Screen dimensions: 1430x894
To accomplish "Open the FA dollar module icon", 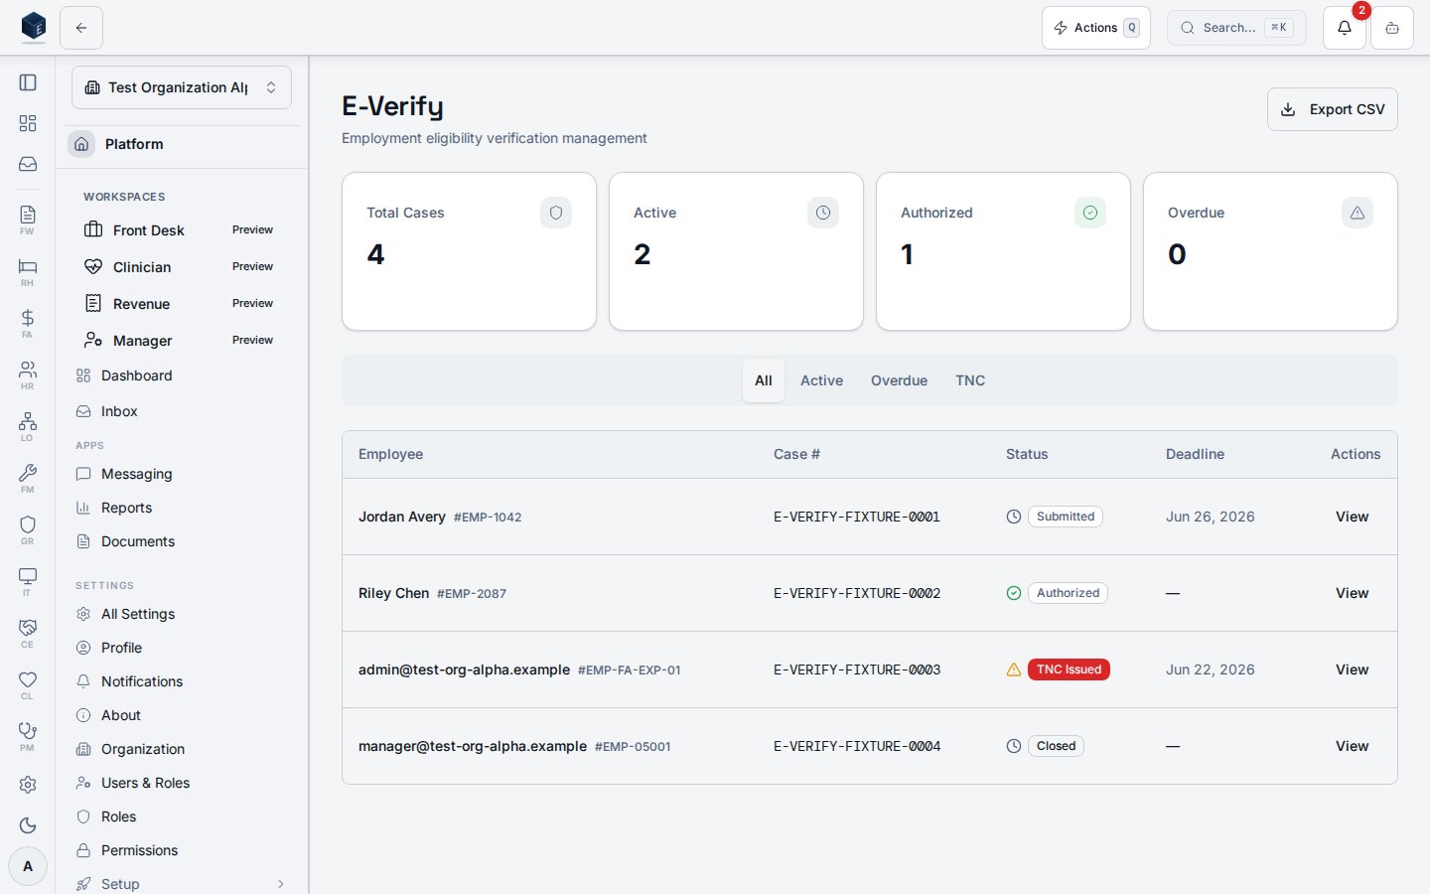I will point(28,323).
